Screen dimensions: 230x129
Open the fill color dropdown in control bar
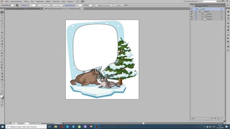[x=14, y=5]
